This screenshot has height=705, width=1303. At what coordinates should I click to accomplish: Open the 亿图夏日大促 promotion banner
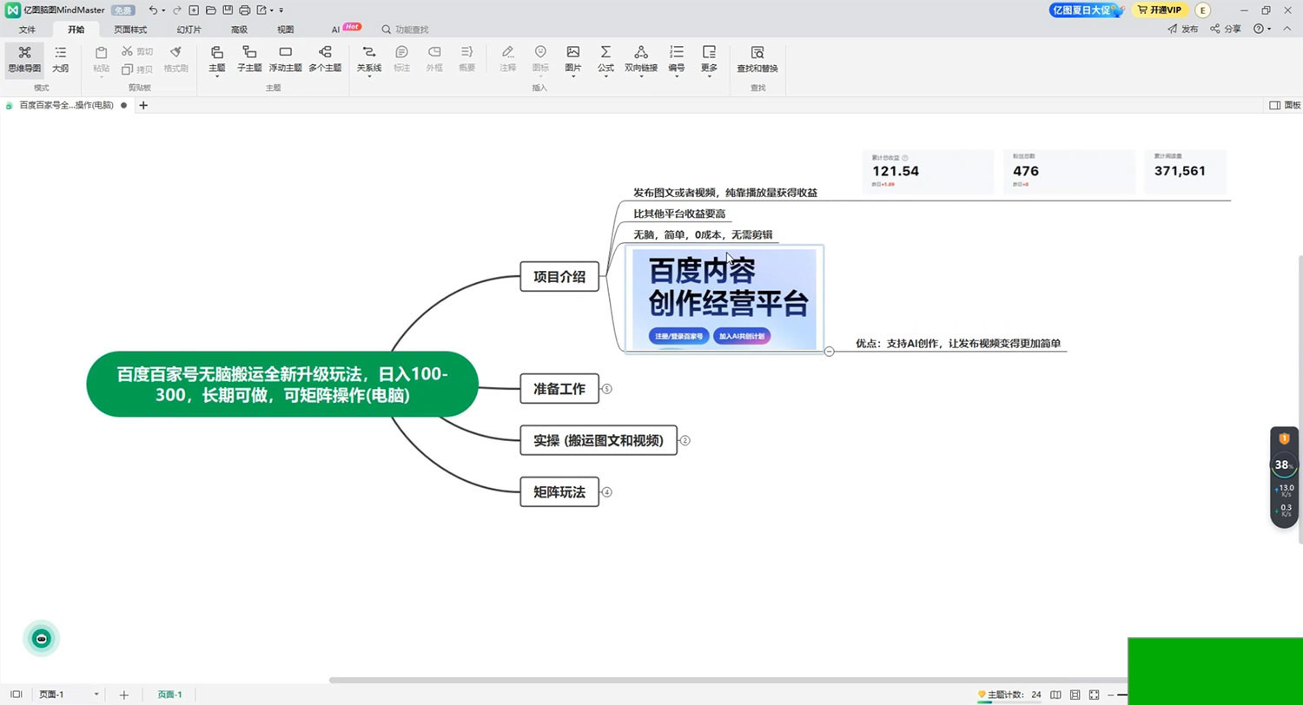pyautogui.click(x=1087, y=10)
